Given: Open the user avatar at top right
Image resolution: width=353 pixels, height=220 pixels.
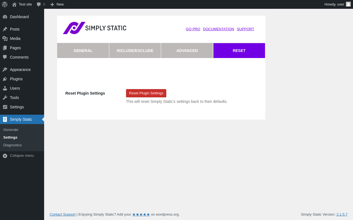Looking at the screenshot, I should [348, 4].
